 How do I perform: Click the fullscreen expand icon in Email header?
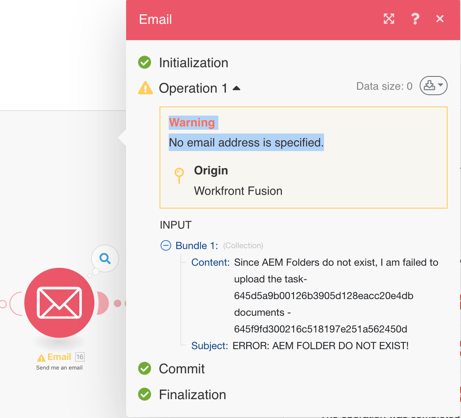pos(389,19)
